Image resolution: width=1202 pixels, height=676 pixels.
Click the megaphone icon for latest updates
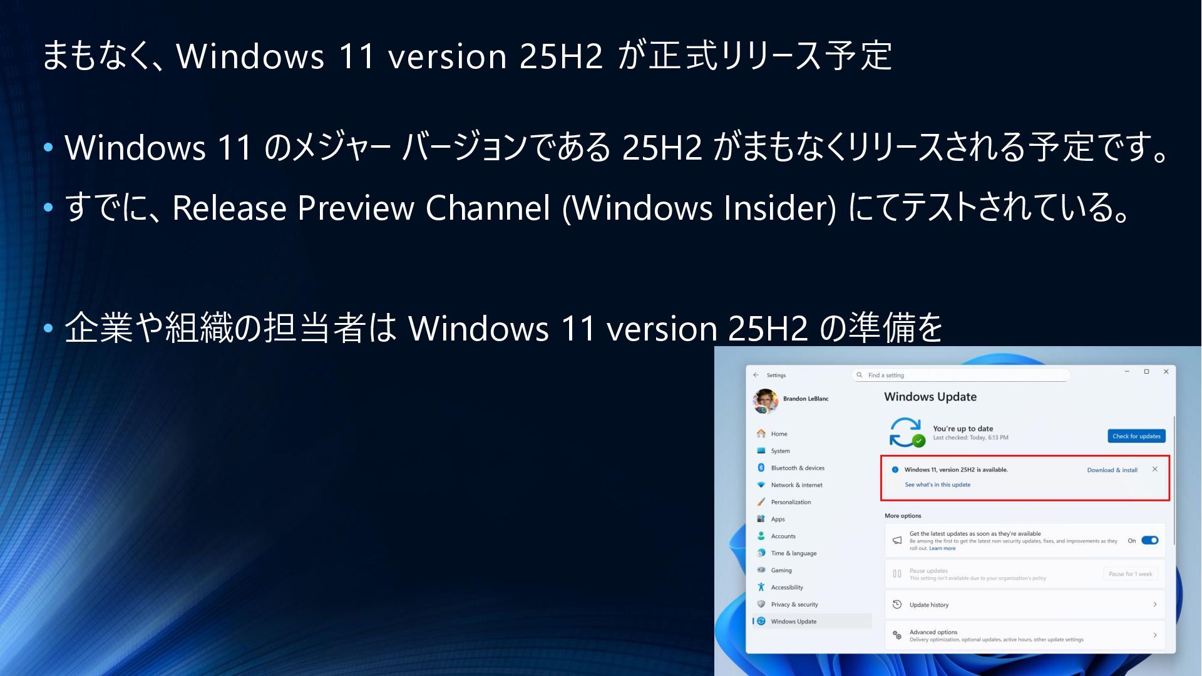[897, 540]
